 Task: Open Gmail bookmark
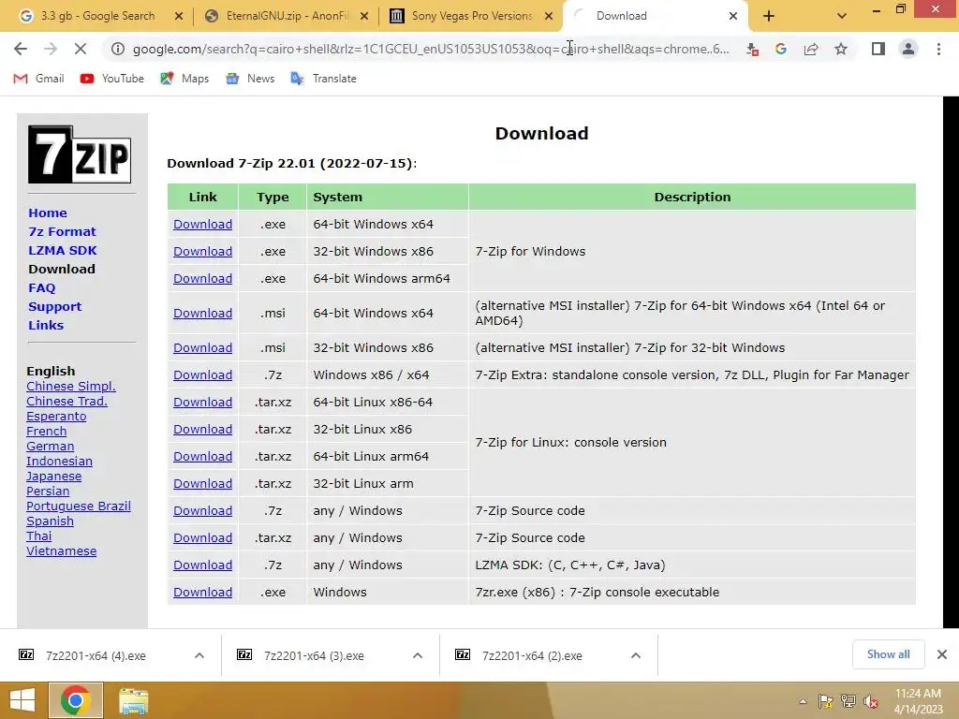pyautogui.click(x=38, y=79)
